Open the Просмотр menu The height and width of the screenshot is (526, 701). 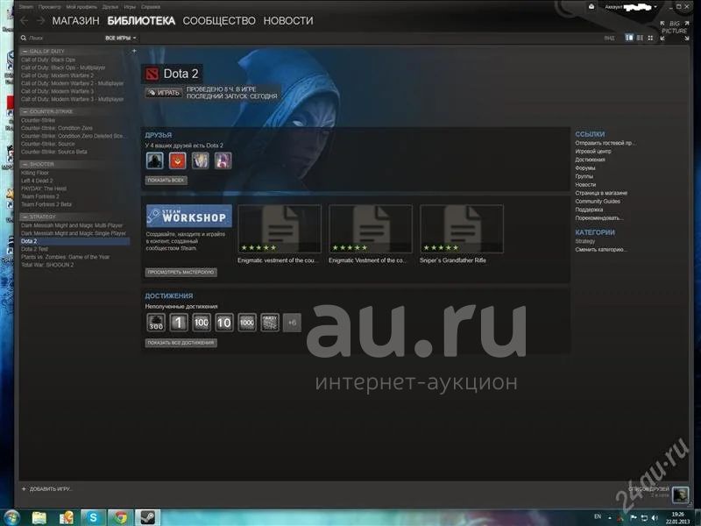click(50, 7)
